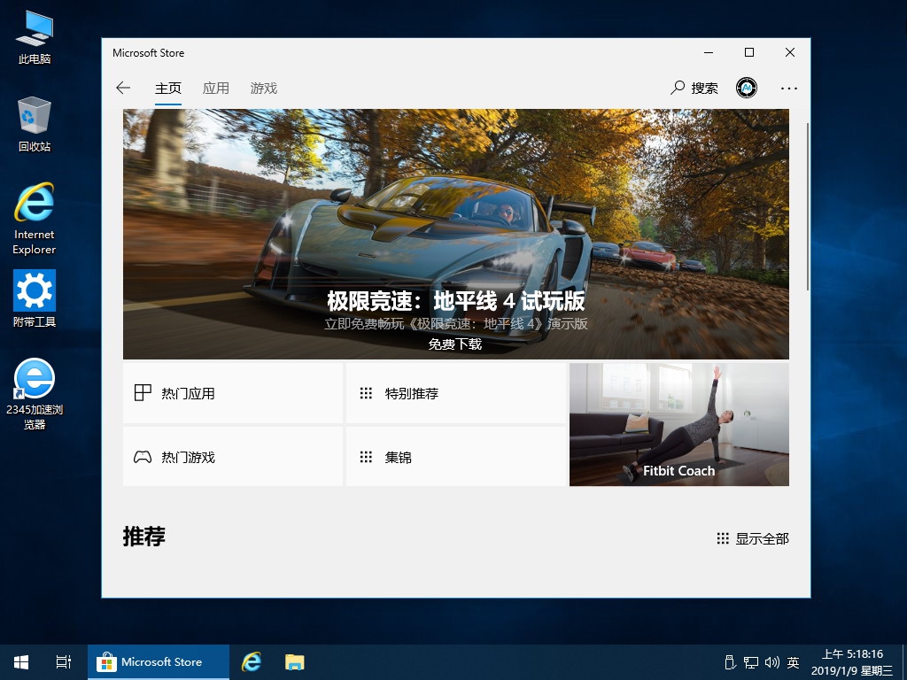Click the USB device tray icon

click(x=730, y=662)
